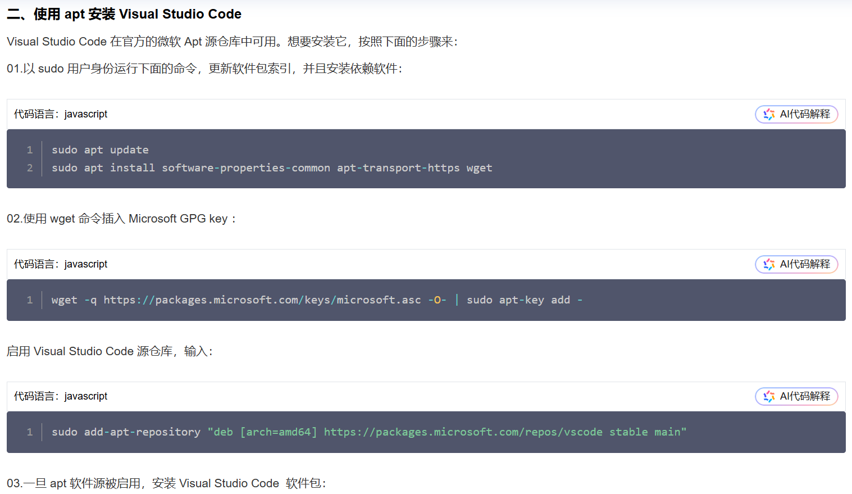Click AI代码解释 button above the wget code
The image size is (852, 494).
[796, 264]
